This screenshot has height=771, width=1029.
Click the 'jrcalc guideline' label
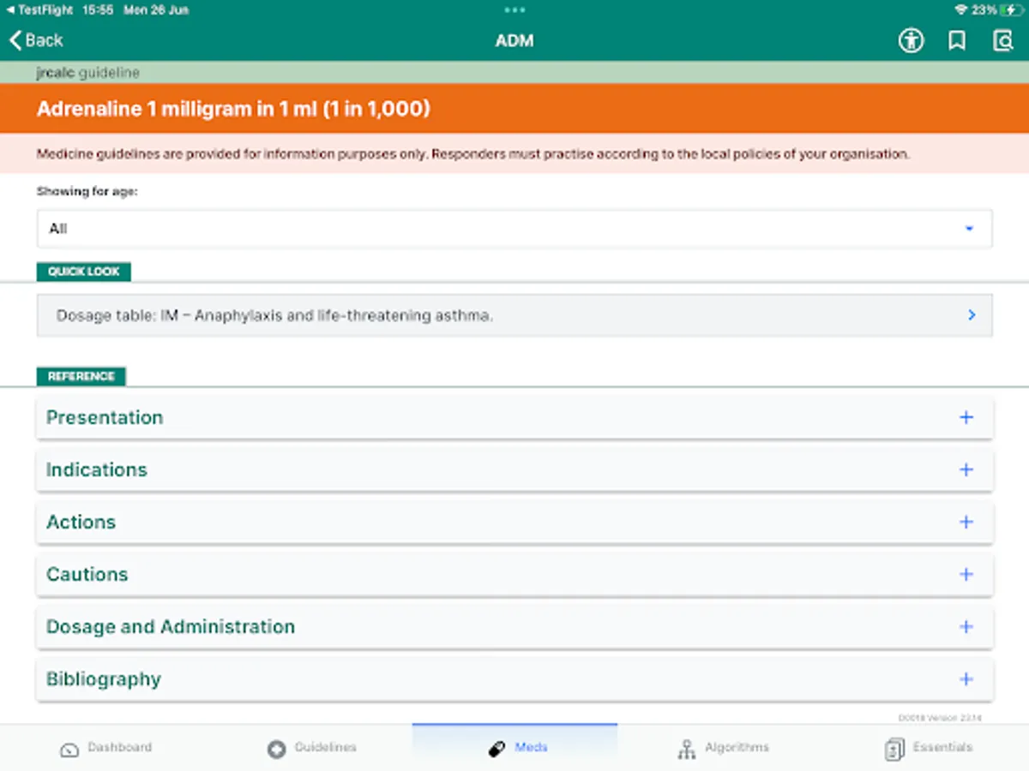click(87, 73)
